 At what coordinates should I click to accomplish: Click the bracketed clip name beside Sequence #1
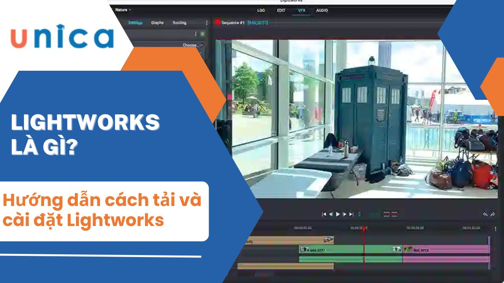258,23
